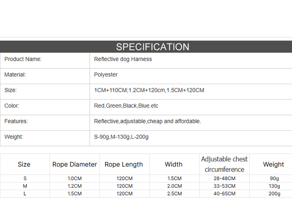The width and height of the screenshot is (292, 210).
Task: Click the '200g' weight cell in L row
Action: click(x=274, y=194)
